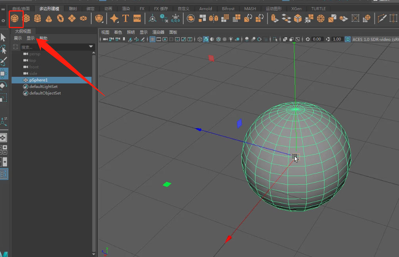Screen dimensions: 399x257
Task: Toggle wireframe on shaded in viewport
Action: pos(218,39)
